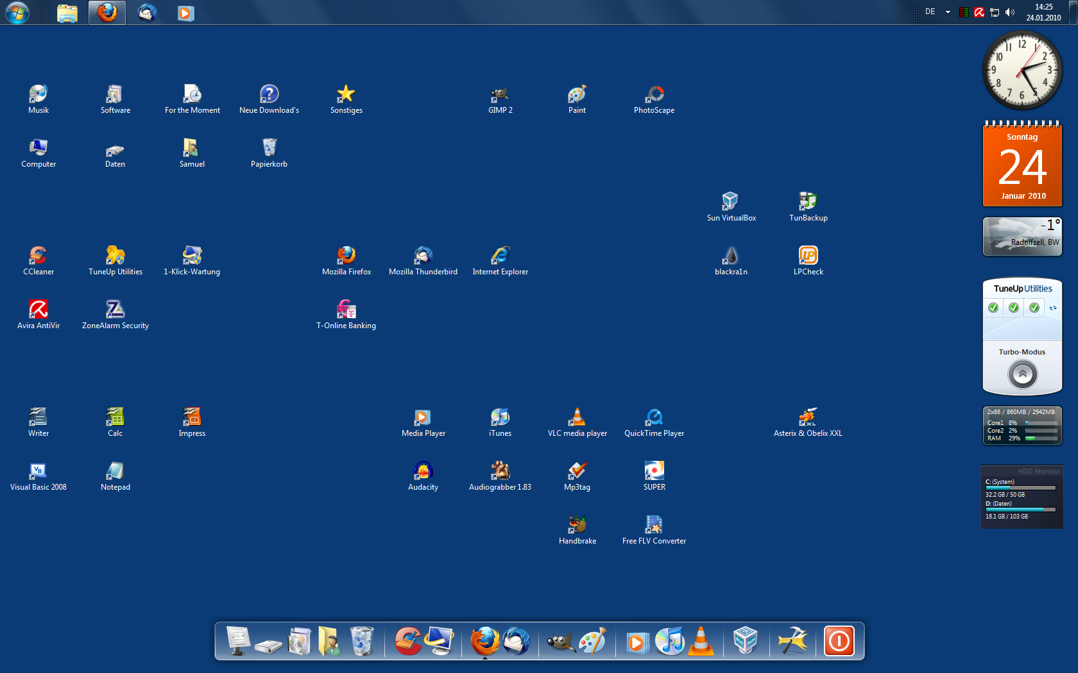
Task: Launch CCleaner from the bottom dock
Action: click(x=407, y=641)
